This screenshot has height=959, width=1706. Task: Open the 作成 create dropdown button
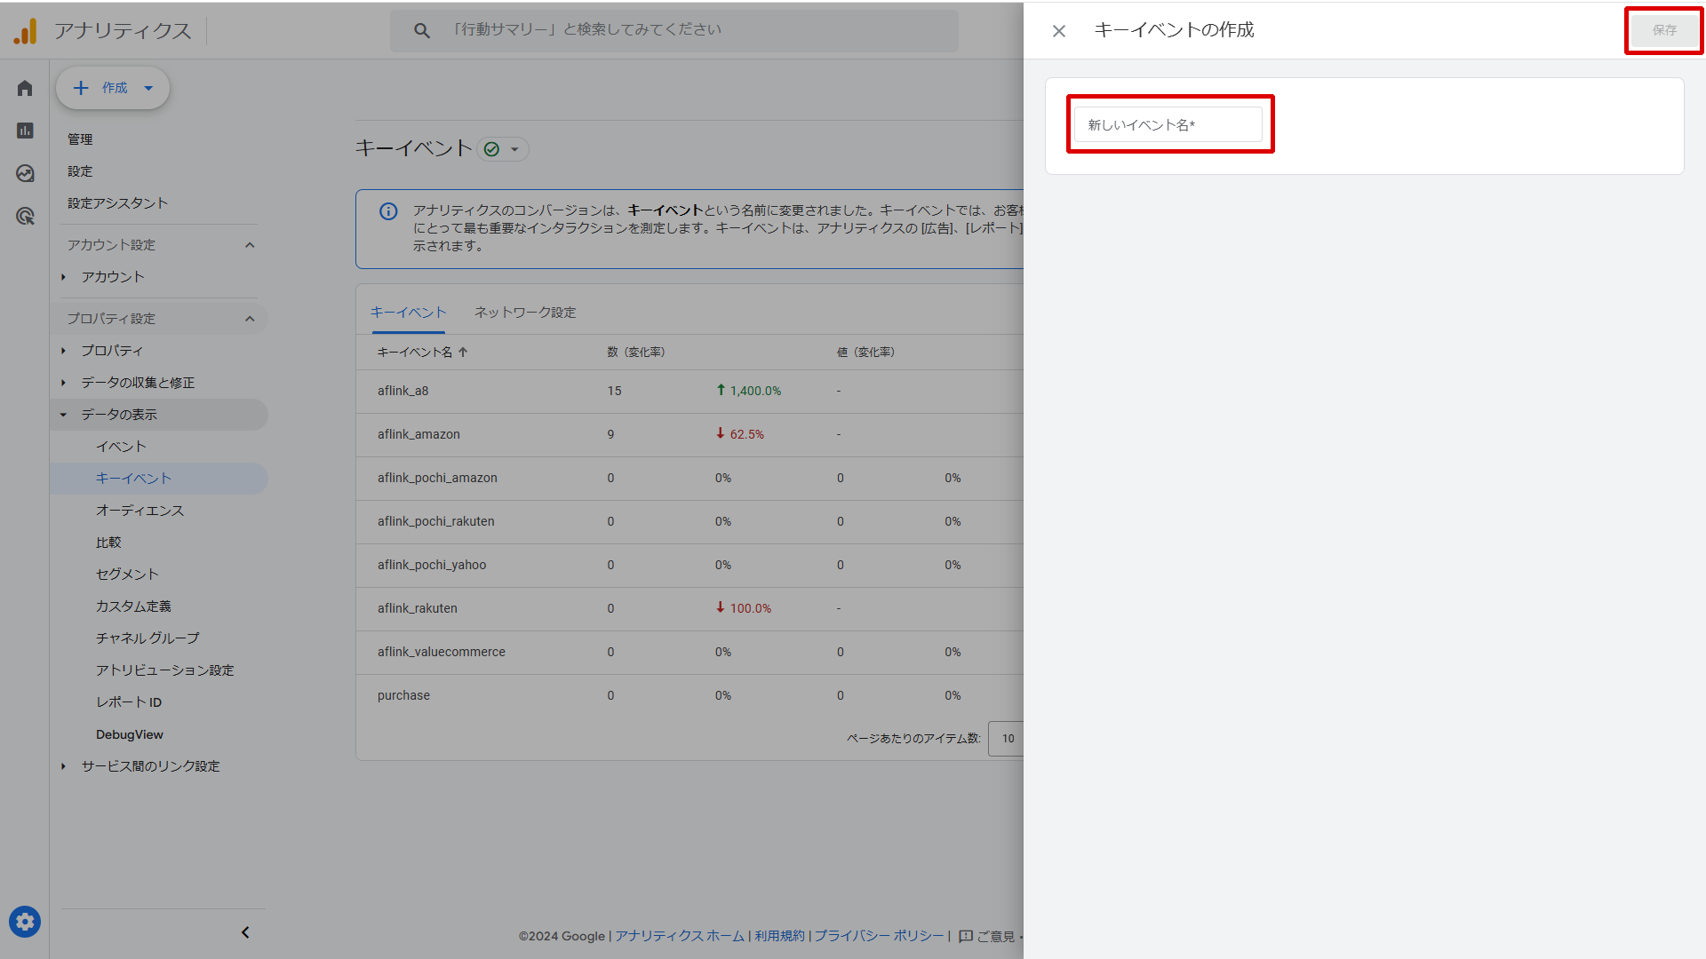113,88
